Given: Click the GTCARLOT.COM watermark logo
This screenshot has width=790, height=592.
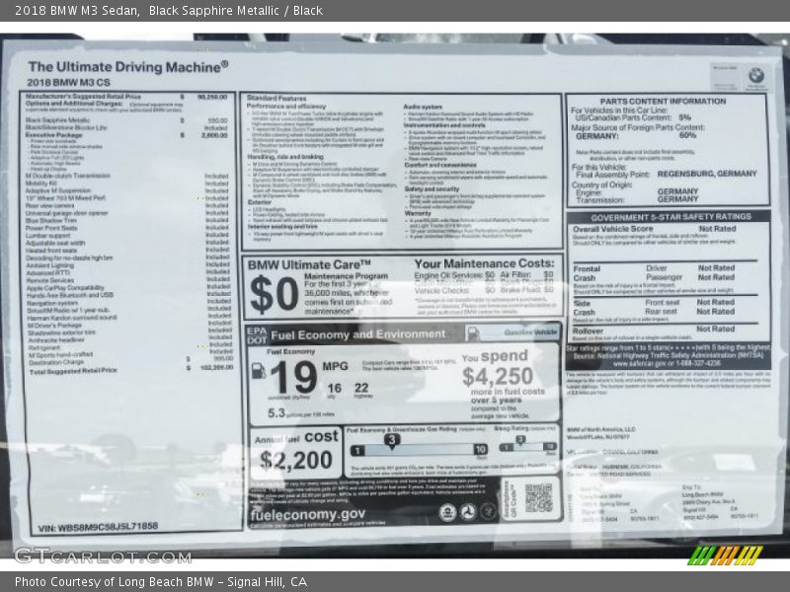Looking at the screenshot, I should click(x=102, y=555).
